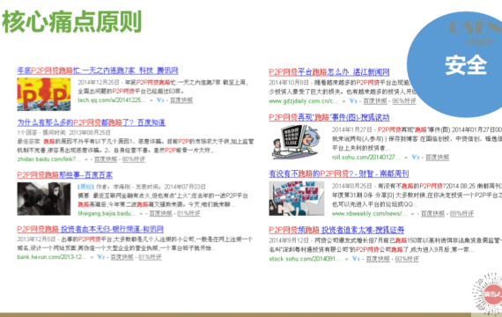
Task: Click the V2 badge beside bank.hexun.com
Action: click(101, 257)
